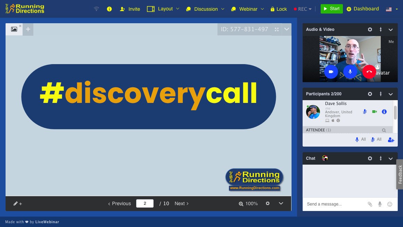
Task: Open the presentation settings gear
Action: tap(268, 203)
